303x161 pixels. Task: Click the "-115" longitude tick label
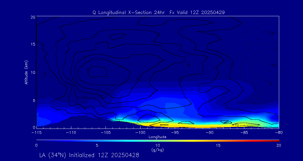[36, 133]
